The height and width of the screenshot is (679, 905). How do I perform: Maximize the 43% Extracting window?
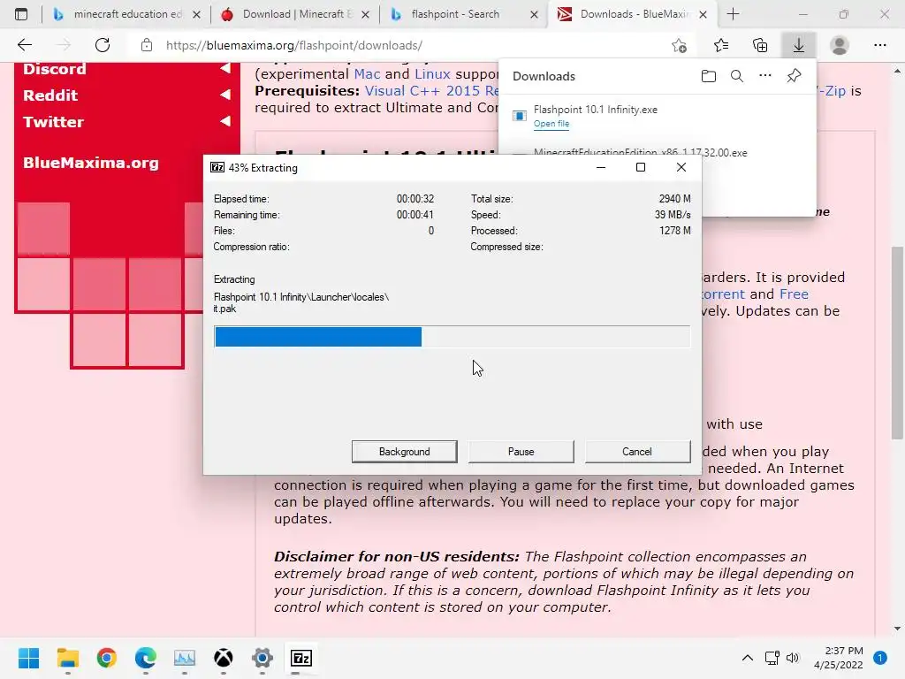click(641, 167)
